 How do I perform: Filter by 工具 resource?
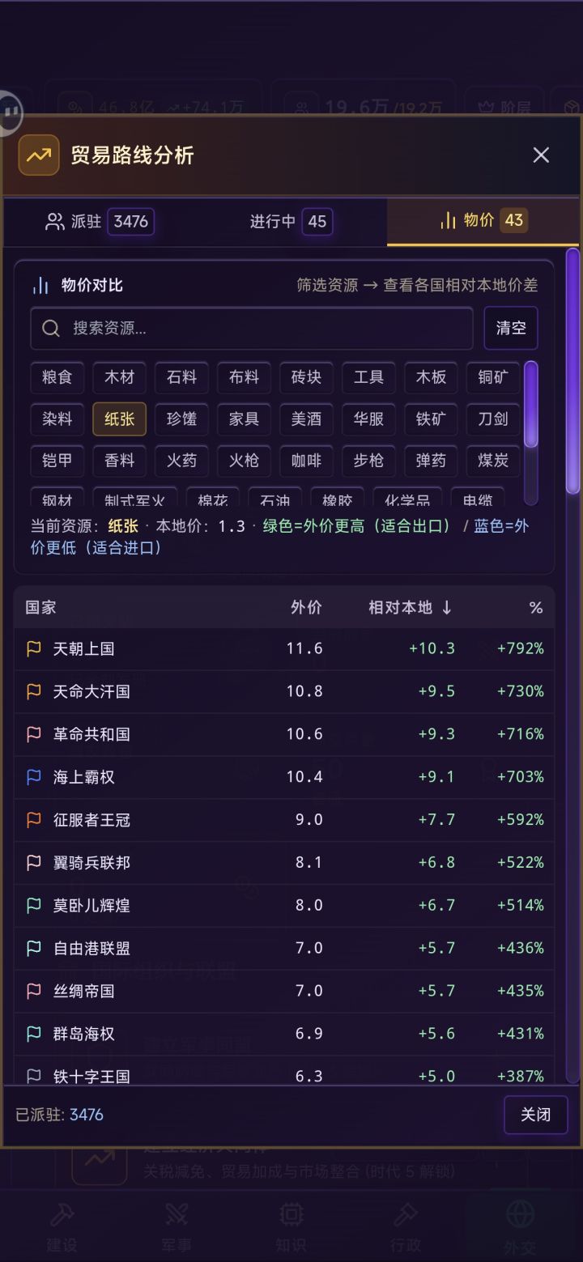[x=369, y=377]
